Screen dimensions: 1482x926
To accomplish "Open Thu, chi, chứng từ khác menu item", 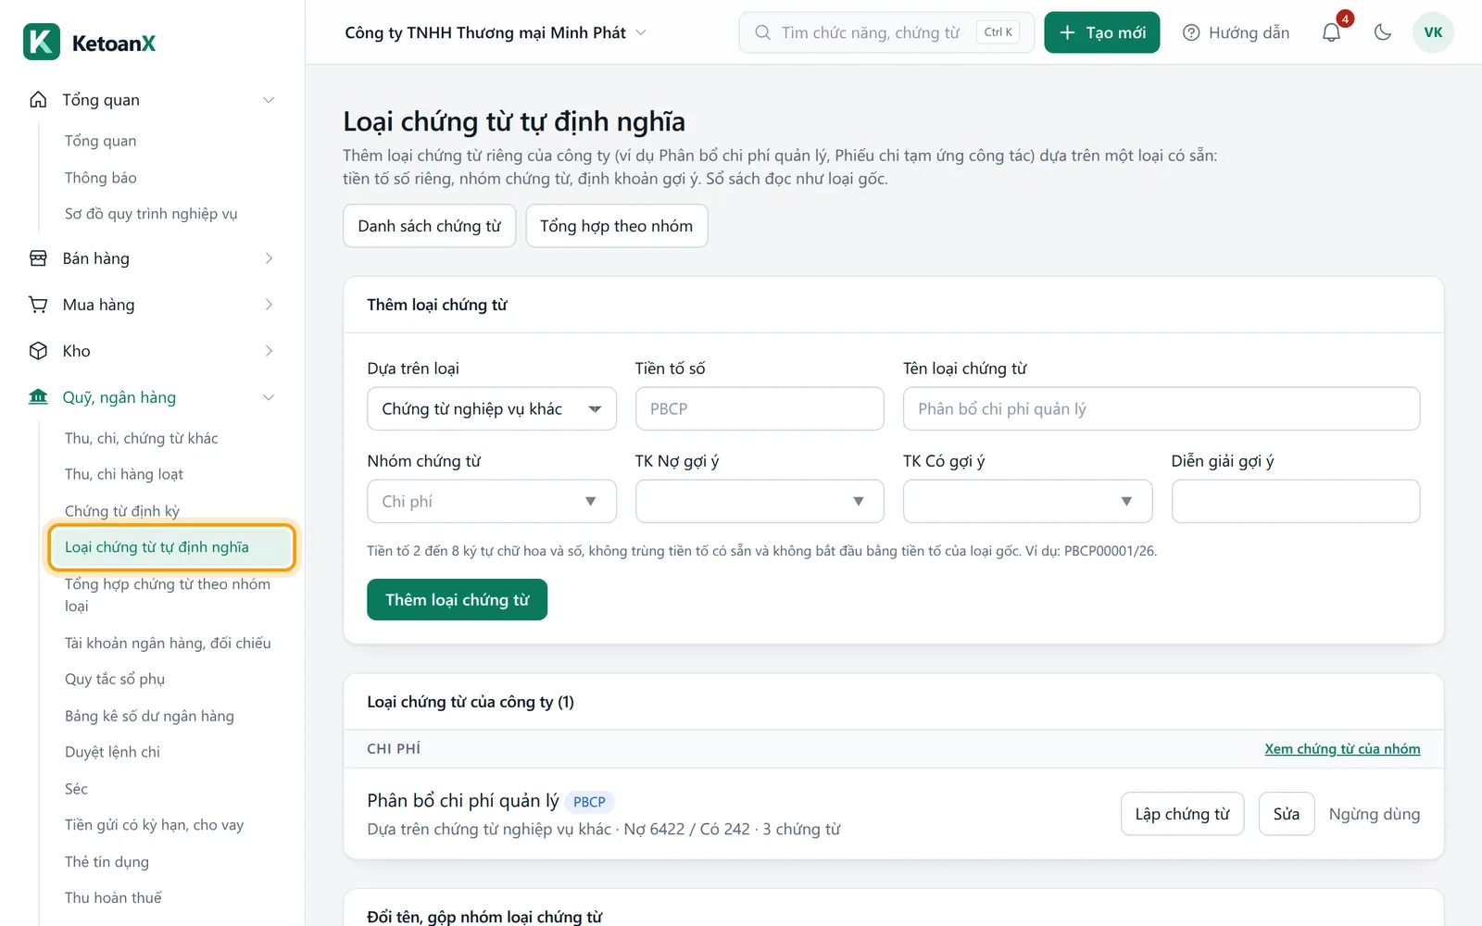I will click(x=142, y=438).
